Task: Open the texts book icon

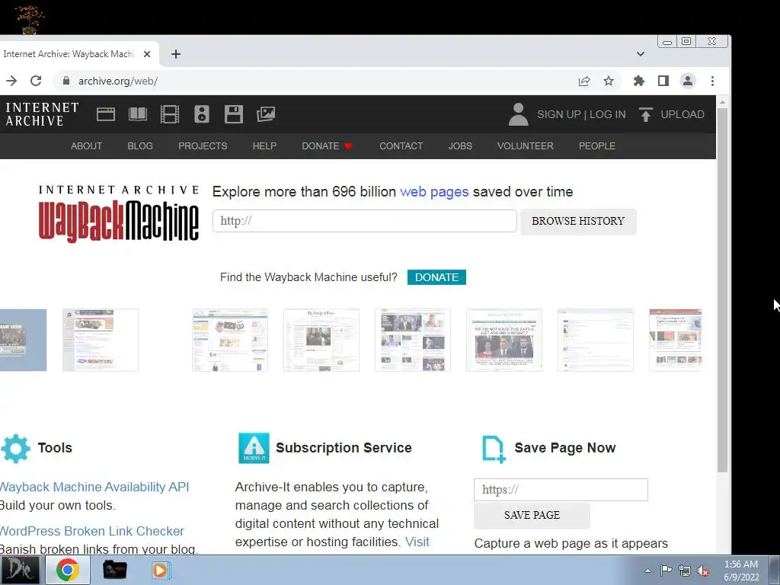Action: 138,114
